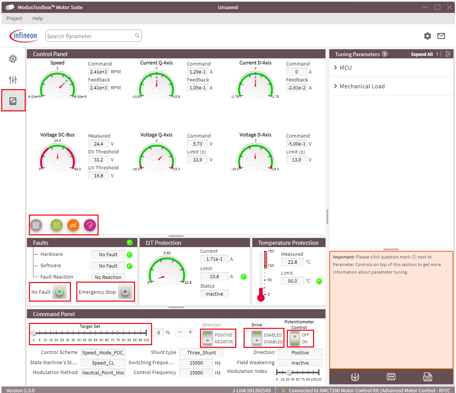Click the Infineon logo
The height and width of the screenshot is (393, 456).
pyautogui.click(x=24, y=36)
